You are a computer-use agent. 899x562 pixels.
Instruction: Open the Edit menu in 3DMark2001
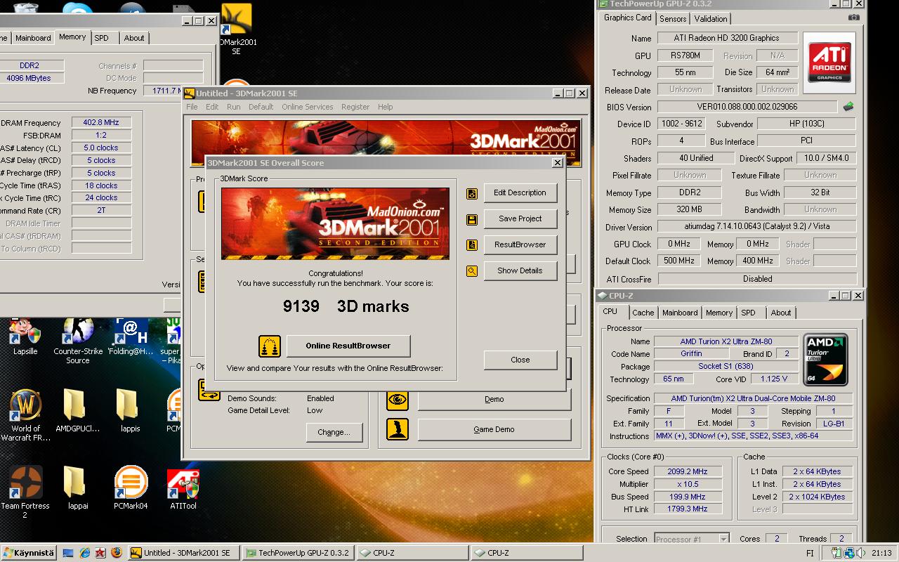point(212,107)
